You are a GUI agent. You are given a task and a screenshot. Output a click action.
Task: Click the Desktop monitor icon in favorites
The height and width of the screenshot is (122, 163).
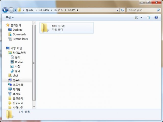10,30
